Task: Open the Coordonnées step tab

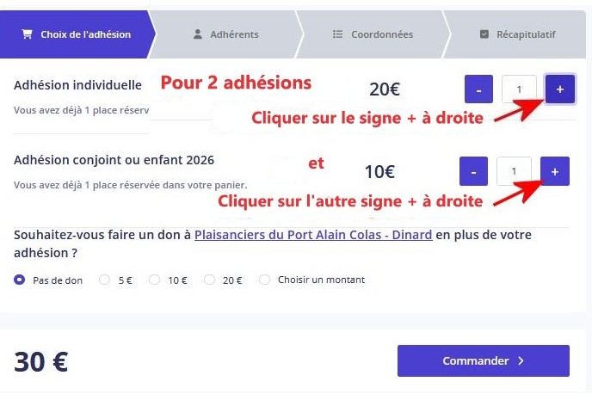Action: coord(373,34)
